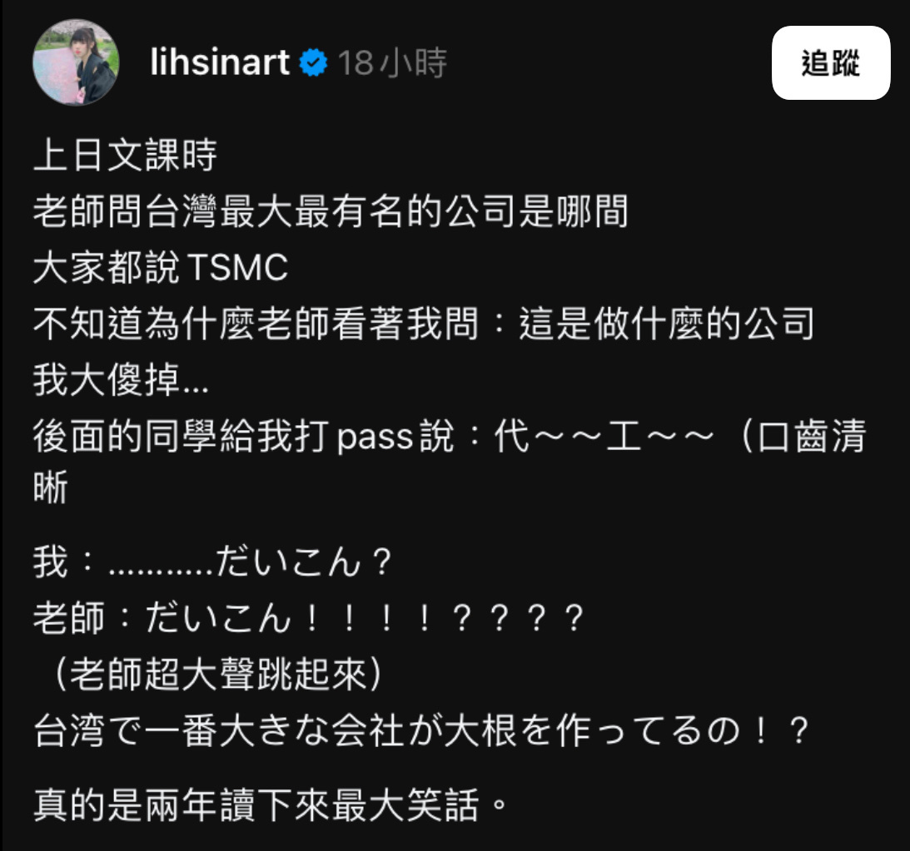Click the final line 真的是兩年讀下來最大笑話

coord(271,805)
